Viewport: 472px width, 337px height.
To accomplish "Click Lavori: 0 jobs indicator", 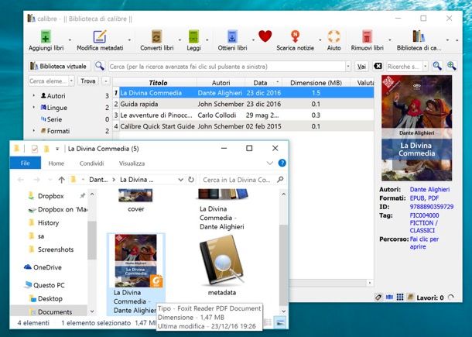I will (430, 297).
